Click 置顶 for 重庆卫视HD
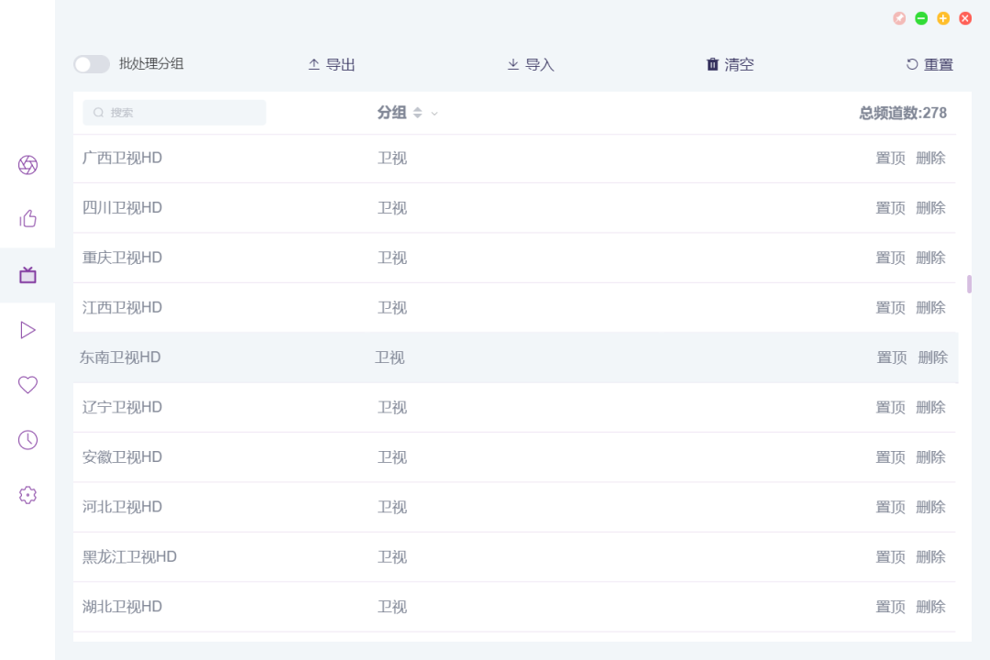The height and width of the screenshot is (660, 990). (890, 258)
